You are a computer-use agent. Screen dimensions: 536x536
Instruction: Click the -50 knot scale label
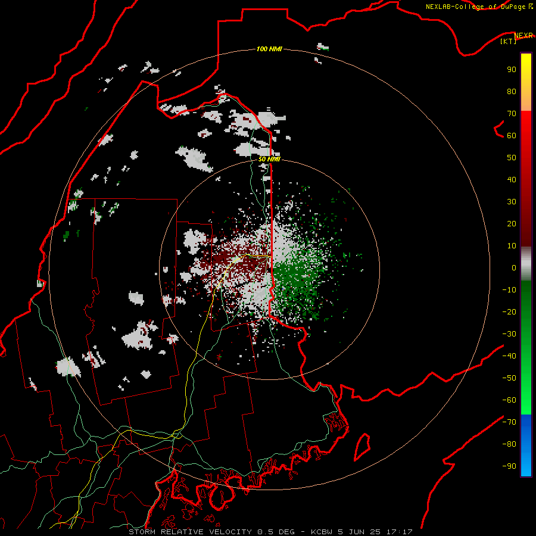pyautogui.click(x=509, y=378)
